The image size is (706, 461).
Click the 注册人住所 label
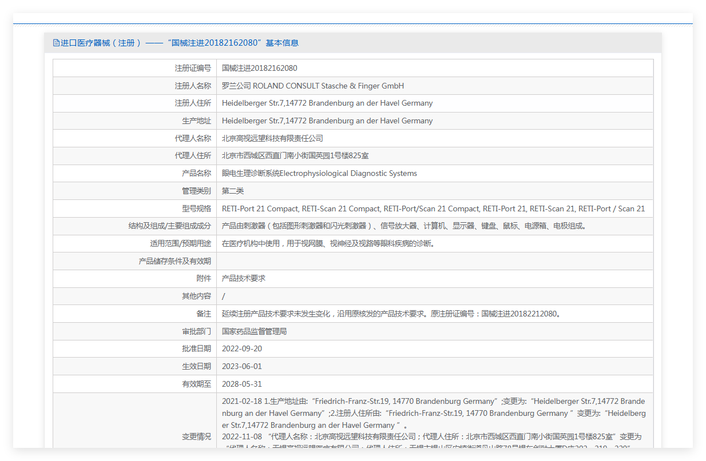[193, 103]
